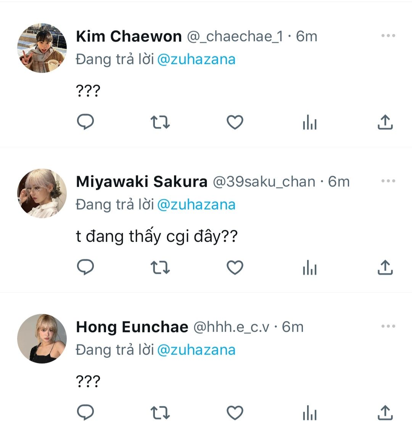Open @zuhazana link in Hong Eunchae's reply

(196, 350)
